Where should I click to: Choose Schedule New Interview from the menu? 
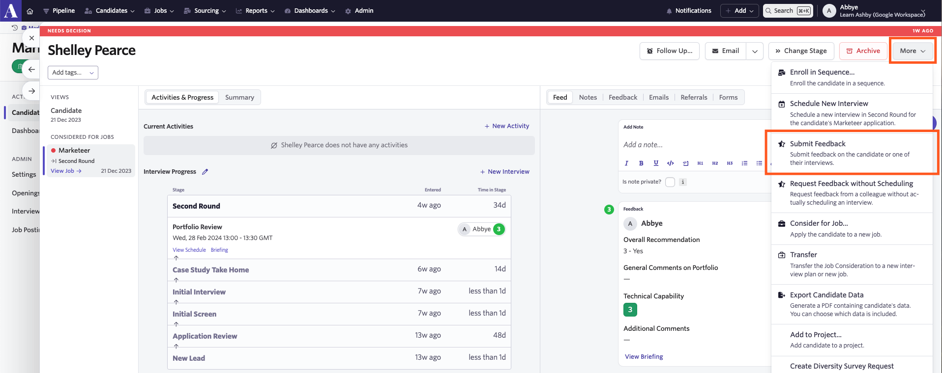pos(852,112)
